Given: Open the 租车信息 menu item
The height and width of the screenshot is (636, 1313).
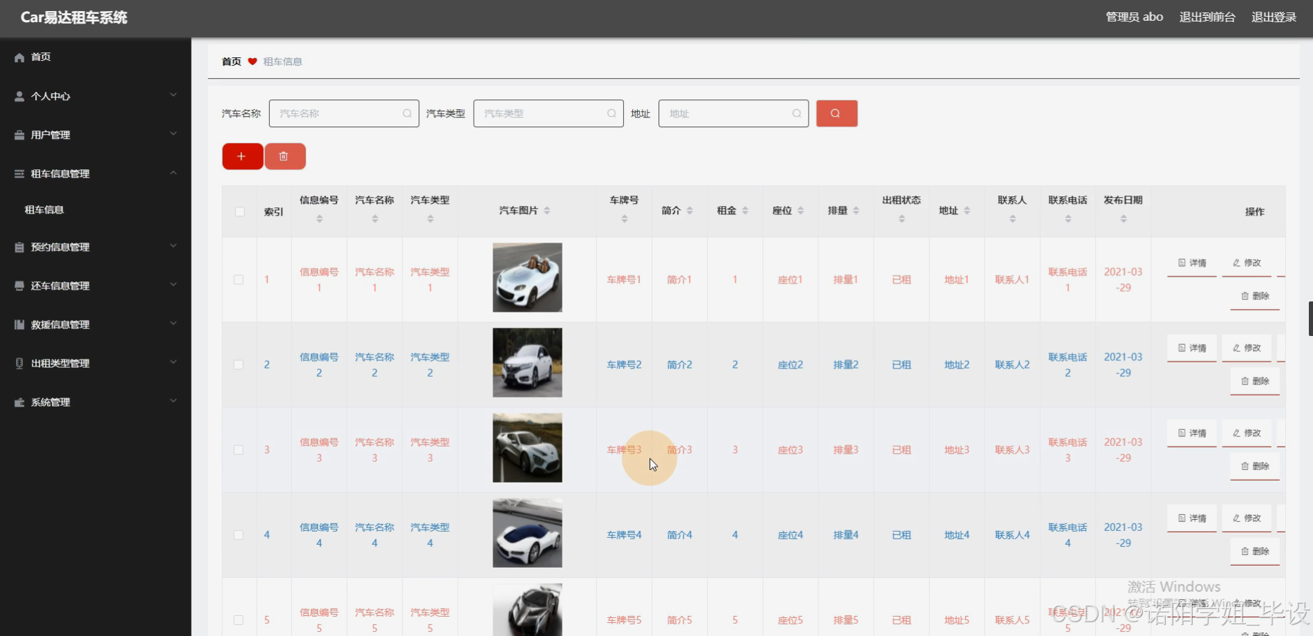Looking at the screenshot, I should point(44,209).
